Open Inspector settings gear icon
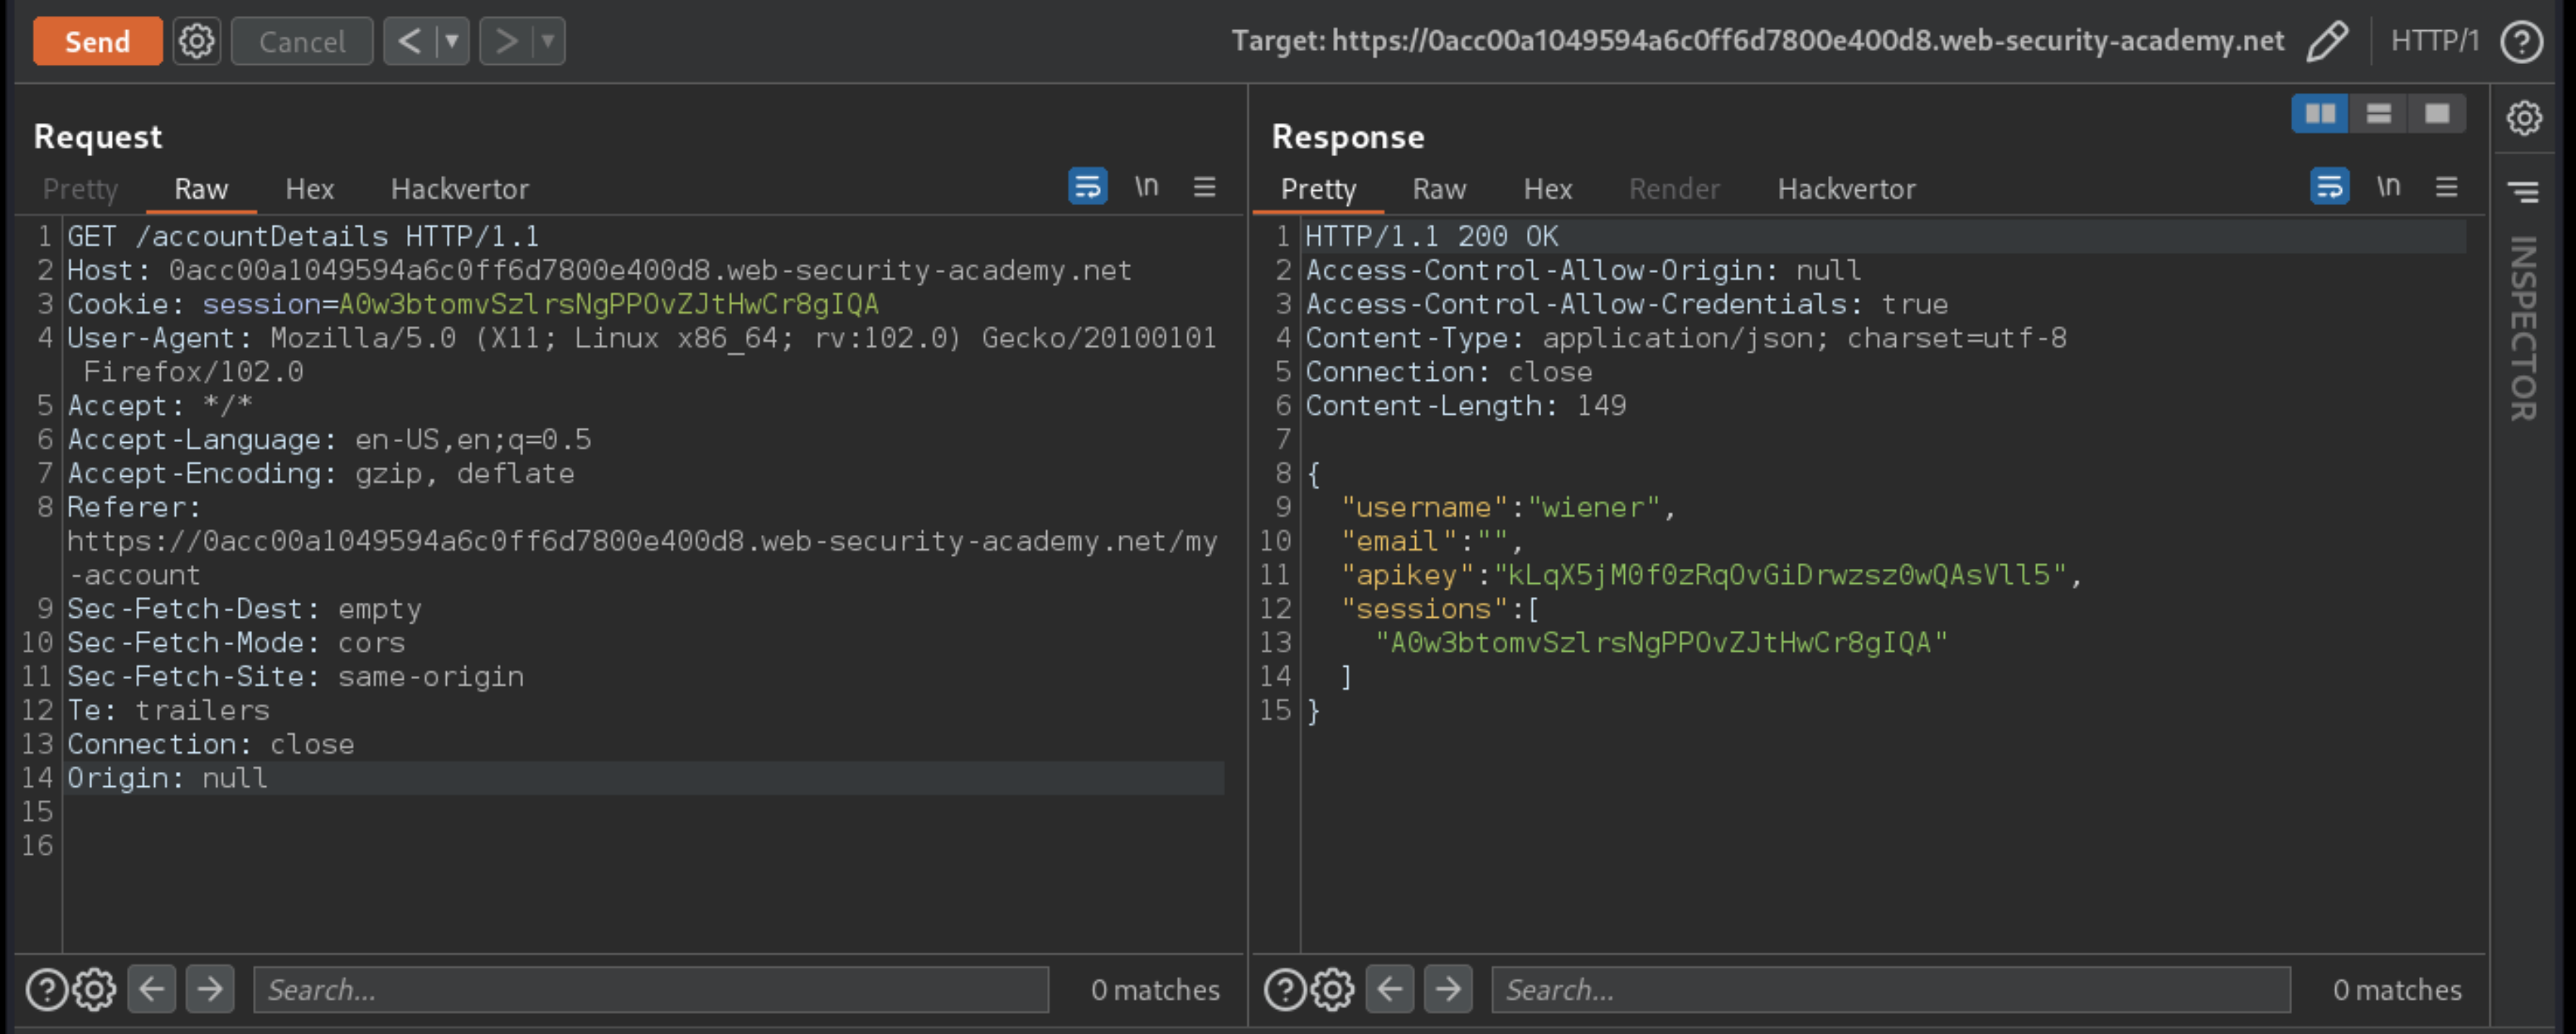This screenshot has width=2576, height=1034. (2523, 118)
